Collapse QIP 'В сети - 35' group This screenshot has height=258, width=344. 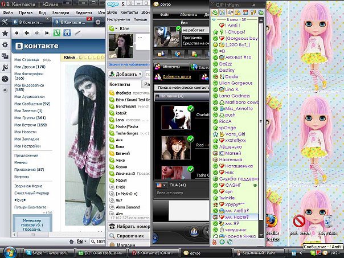[x=214, y=20]
